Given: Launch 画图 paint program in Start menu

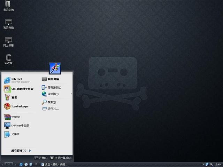Looking at the screenshot, I should click(10, 97).
